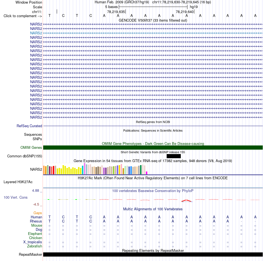Screen dimensions: 263x261
Task: Click the 'H3K27Ac Mark' ENCODE track title
Action: pos(153,178)
